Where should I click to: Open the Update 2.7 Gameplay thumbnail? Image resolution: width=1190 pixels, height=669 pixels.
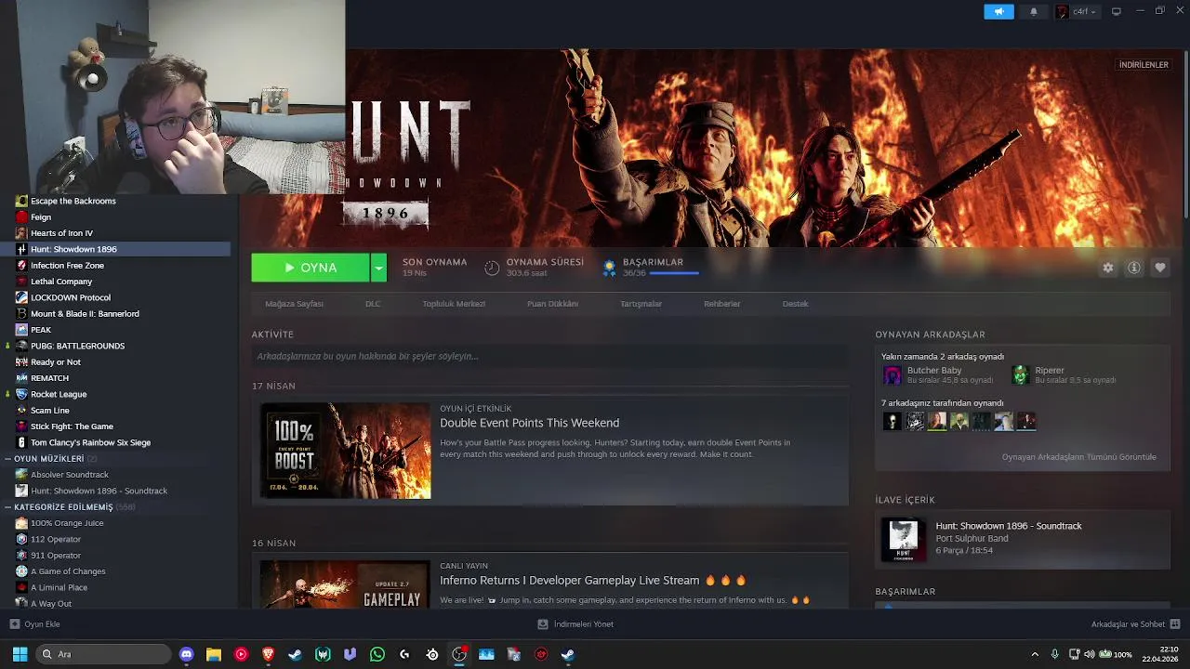point(345,584)
